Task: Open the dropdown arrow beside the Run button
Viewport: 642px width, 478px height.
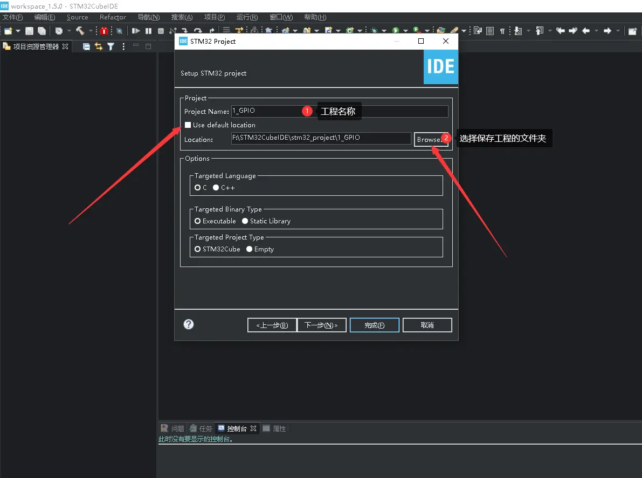Action: point(405,31)
